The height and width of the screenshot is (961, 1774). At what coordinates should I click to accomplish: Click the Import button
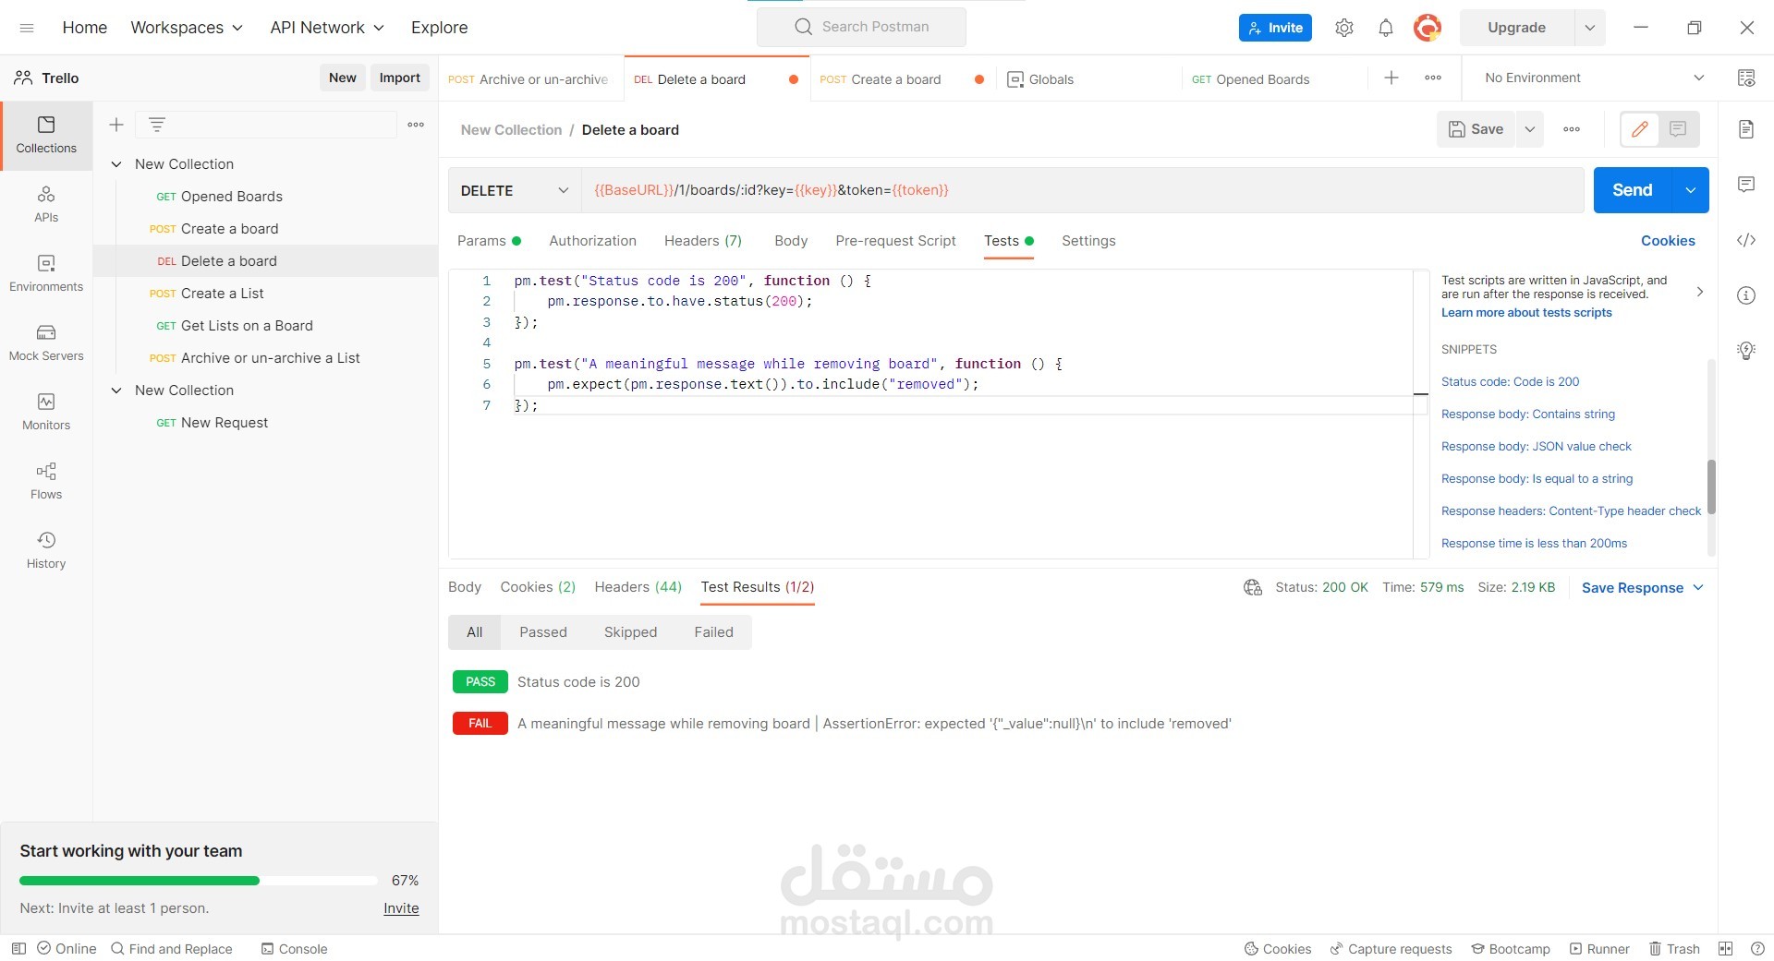pyautogui.click(x=399, y=78)
